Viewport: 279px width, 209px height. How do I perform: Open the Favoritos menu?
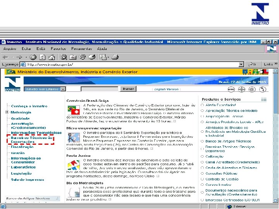(x=59, y=49)
